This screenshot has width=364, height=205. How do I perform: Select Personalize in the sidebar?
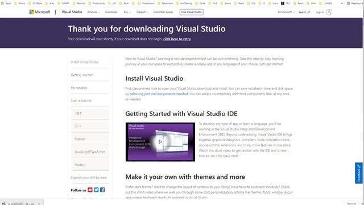tap(79, 88)
